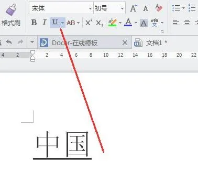This screenshot has width=198, height=189.
Task: Apply bullet list formatting
Action: (176, 8)
